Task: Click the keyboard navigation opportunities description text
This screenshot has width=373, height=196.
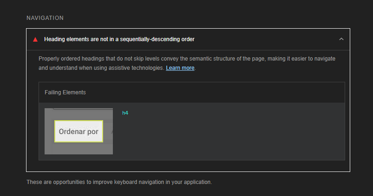Action: pyautogui.click(x=119, y=182)
